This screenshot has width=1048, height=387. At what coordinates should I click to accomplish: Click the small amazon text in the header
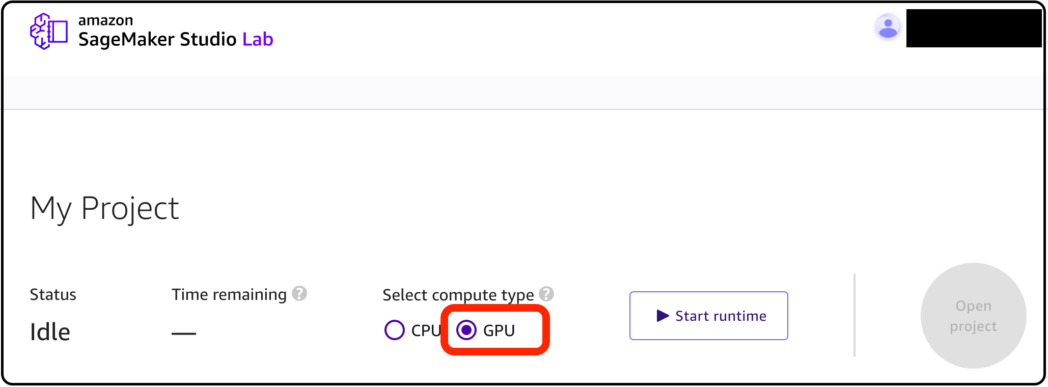(105, 20)
